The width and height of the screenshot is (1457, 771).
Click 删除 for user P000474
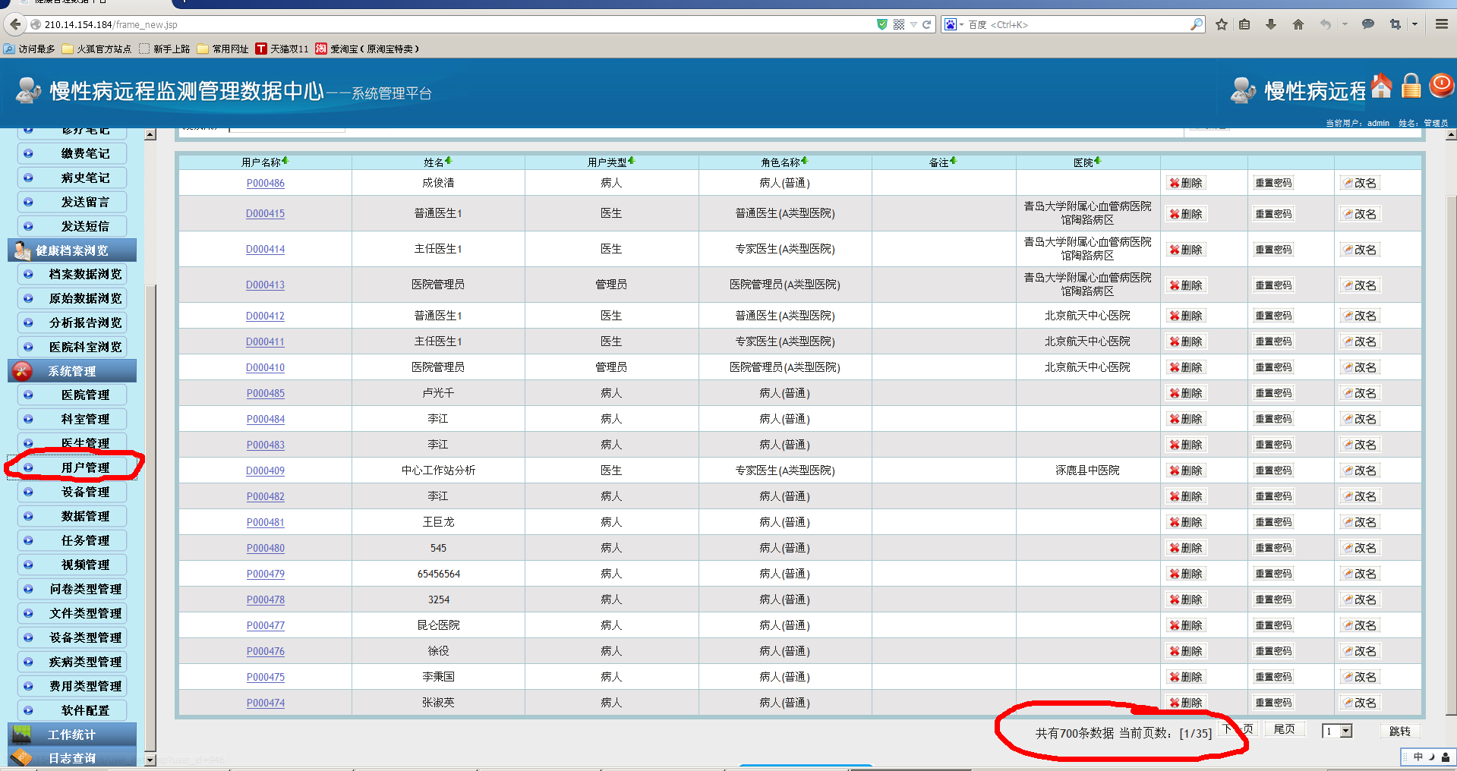[x=1186, y=703]
